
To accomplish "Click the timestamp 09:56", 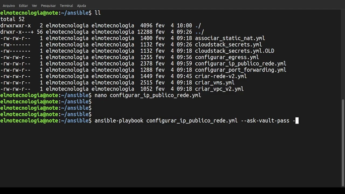I will [184, 57].
